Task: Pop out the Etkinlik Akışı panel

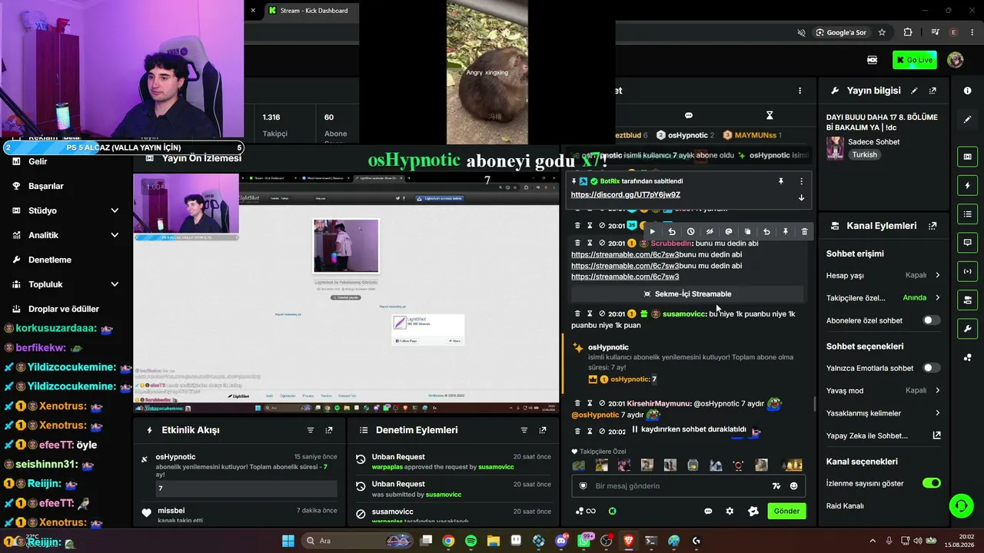Action: pos(329,430)
